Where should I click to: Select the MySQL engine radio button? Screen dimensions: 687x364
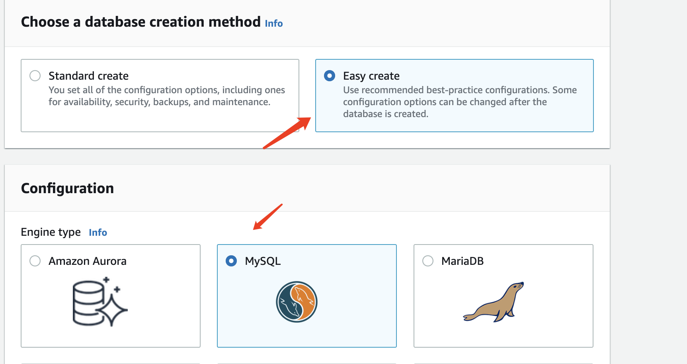coord(231,261)
